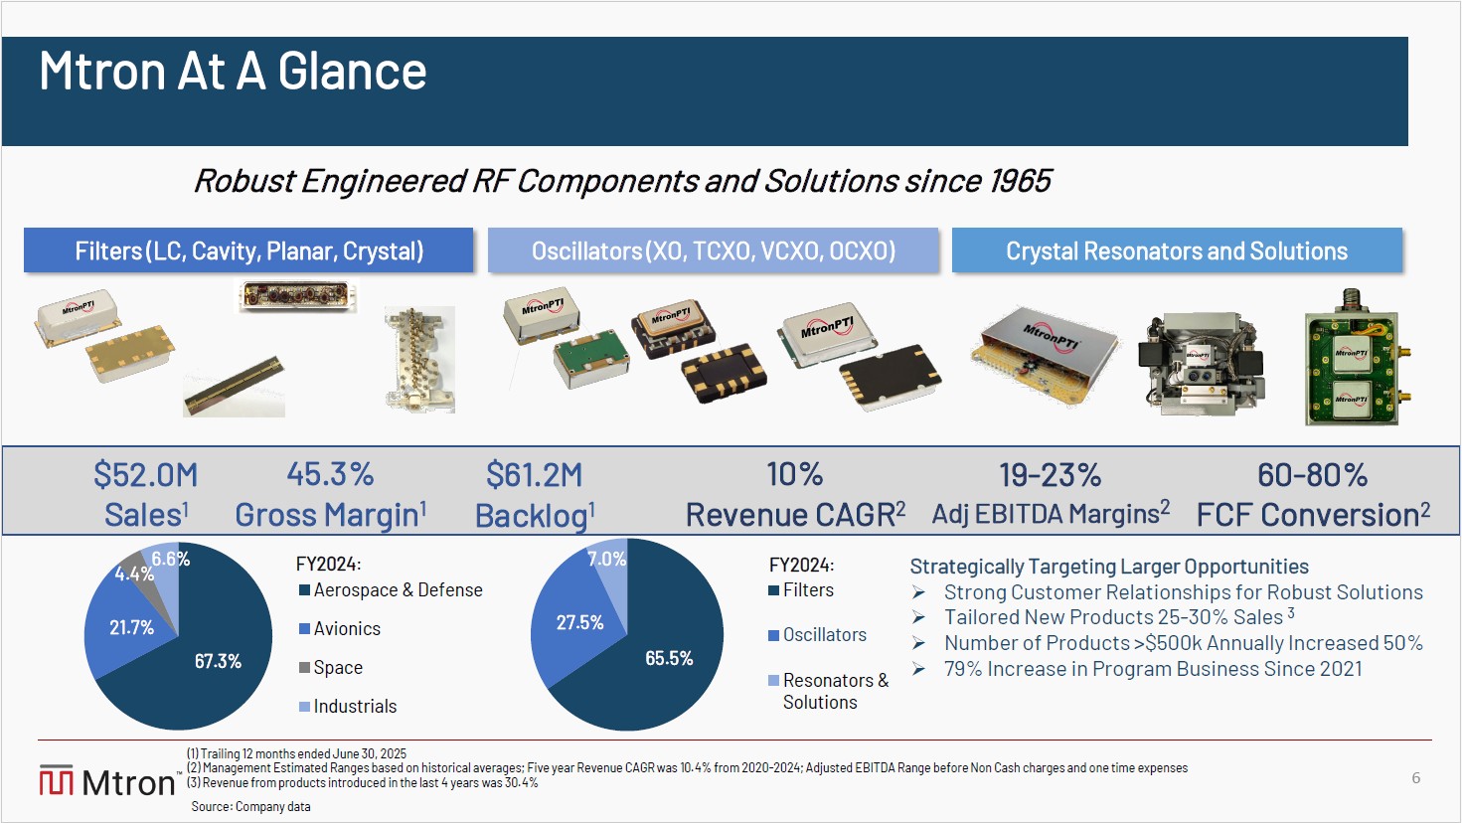Click the Crystal Resonators and Solutions header
Viewport: 1462px width, 823px height.
click(x=1177, y=250)
